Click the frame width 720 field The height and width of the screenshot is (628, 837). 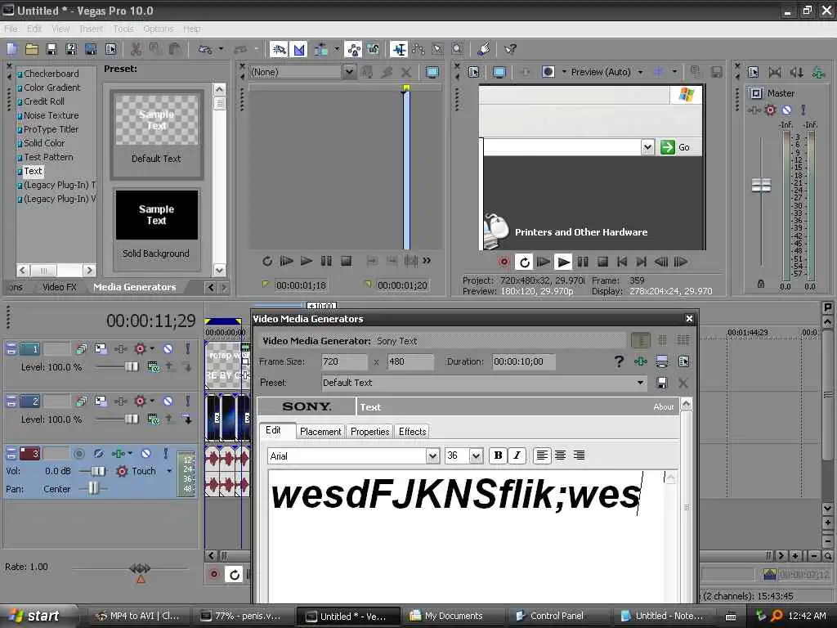click(344, 361)
